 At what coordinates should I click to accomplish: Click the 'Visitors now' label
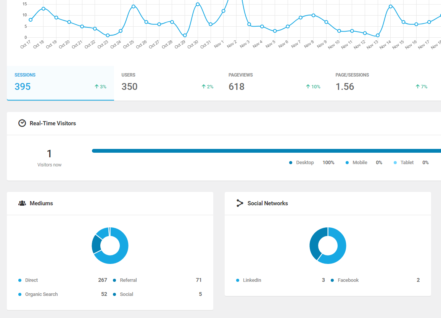point(49,165)
